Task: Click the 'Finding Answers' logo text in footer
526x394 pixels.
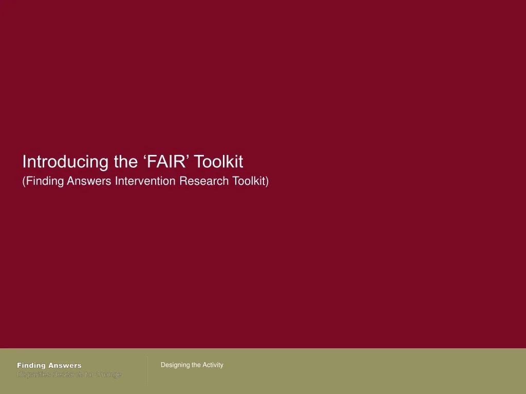Action: (49, 365)
